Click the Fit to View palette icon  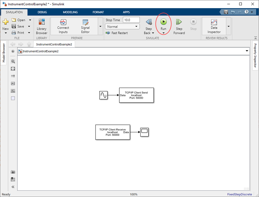[x=13, y=69]
